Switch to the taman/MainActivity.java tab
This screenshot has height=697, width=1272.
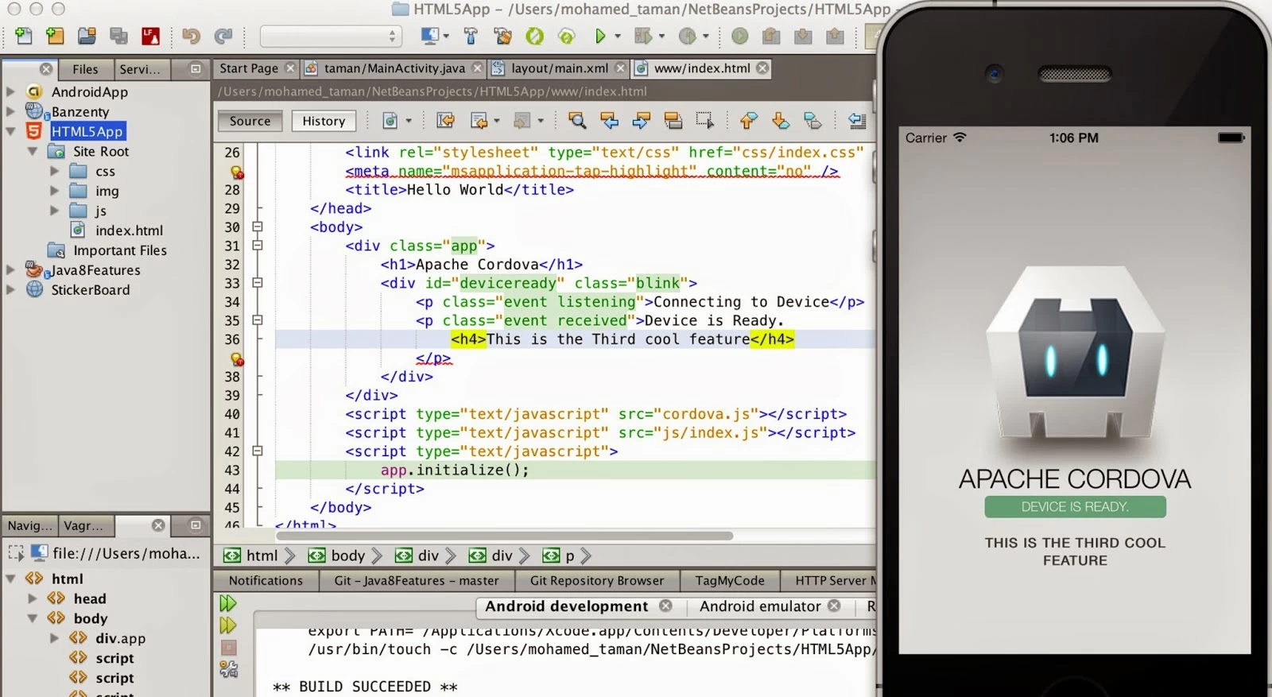(x=394, y=68)
